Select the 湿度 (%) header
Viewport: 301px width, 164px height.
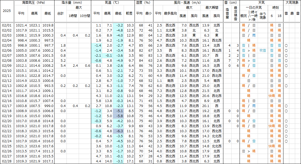(144, 3)
